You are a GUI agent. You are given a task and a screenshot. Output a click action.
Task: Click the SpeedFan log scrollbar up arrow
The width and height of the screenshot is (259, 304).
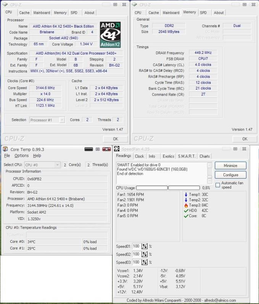209,165
